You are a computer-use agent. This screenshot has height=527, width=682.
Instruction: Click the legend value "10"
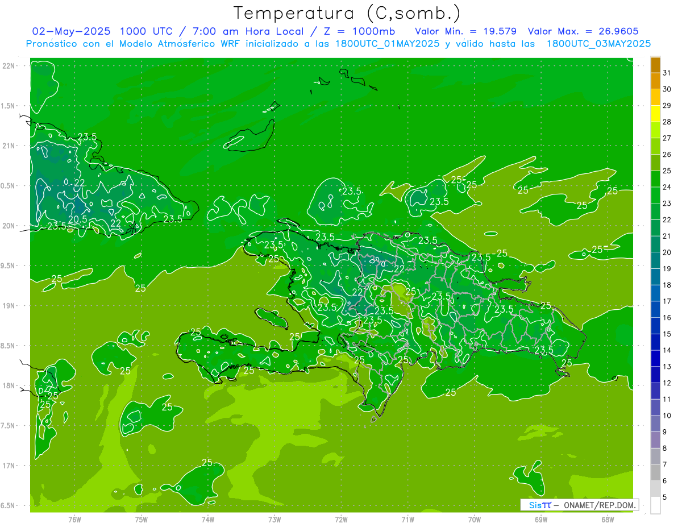[667, 416]
